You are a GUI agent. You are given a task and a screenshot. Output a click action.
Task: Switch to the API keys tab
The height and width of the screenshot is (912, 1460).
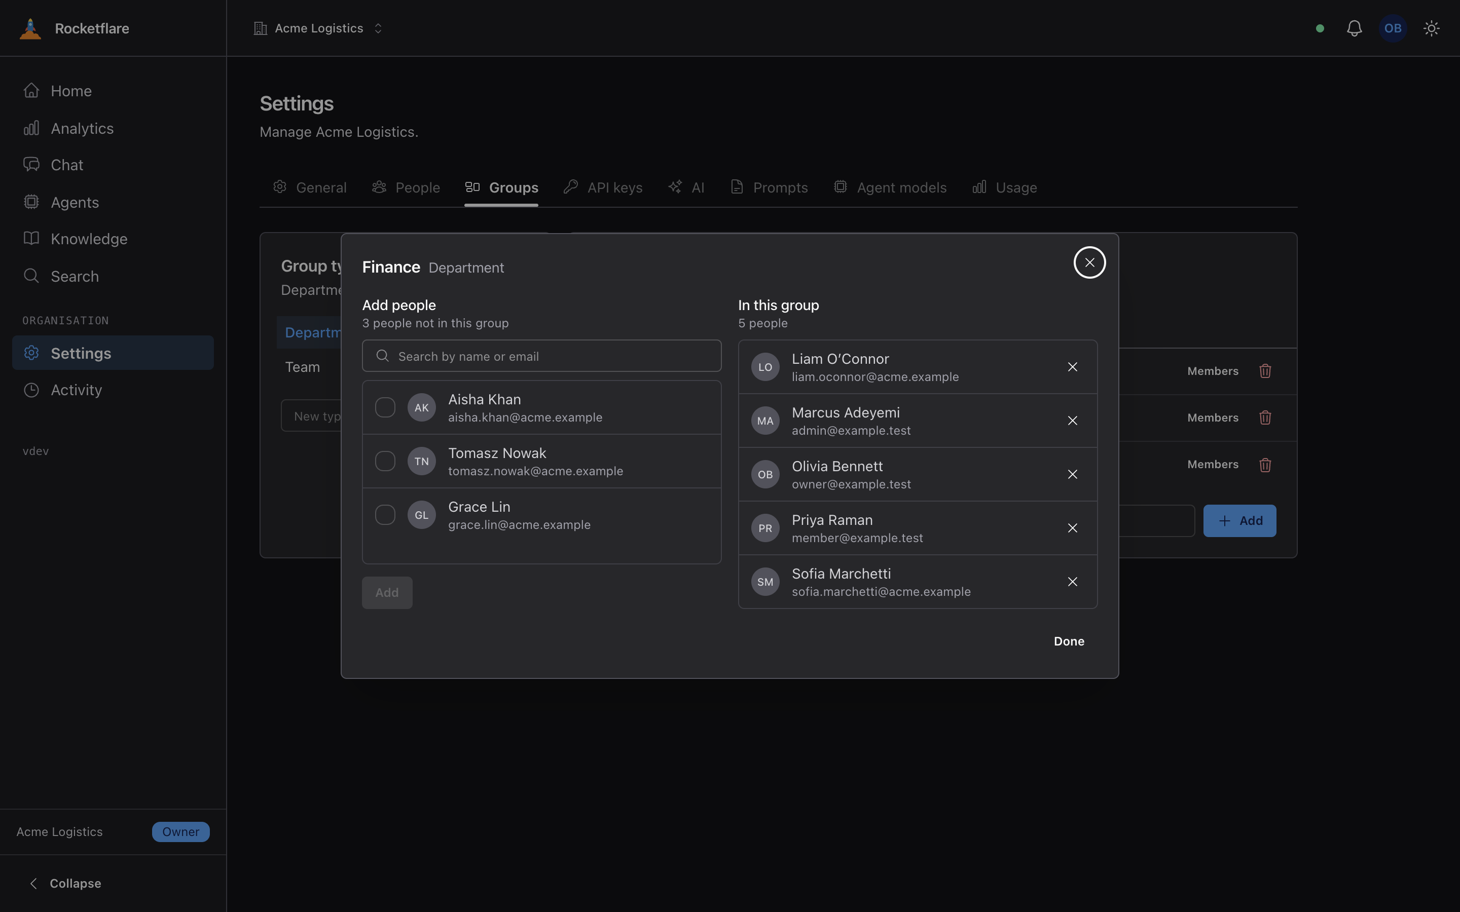point(603,187)
